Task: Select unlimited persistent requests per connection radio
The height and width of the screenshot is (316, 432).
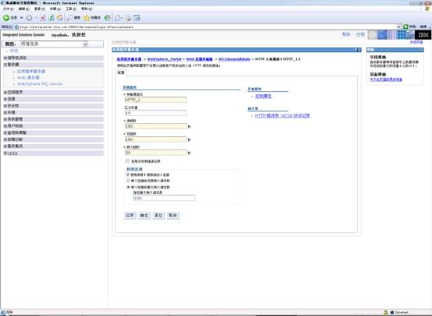Action: (128, 181)
